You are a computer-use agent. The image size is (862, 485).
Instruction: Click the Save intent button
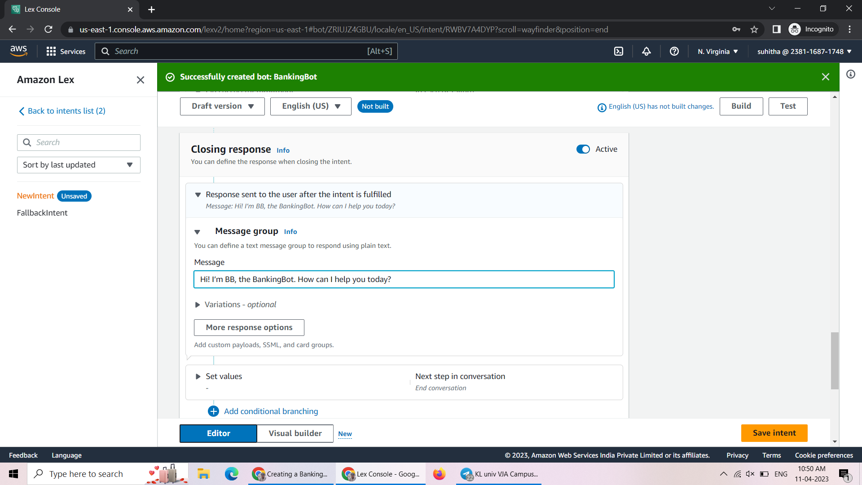point(774,433)
